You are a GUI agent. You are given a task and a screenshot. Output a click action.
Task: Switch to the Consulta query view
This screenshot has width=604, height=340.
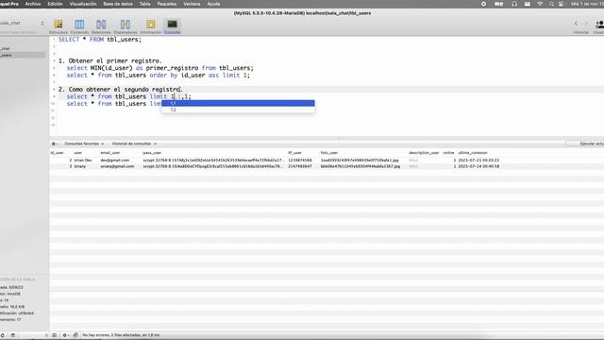pos(172,26)
